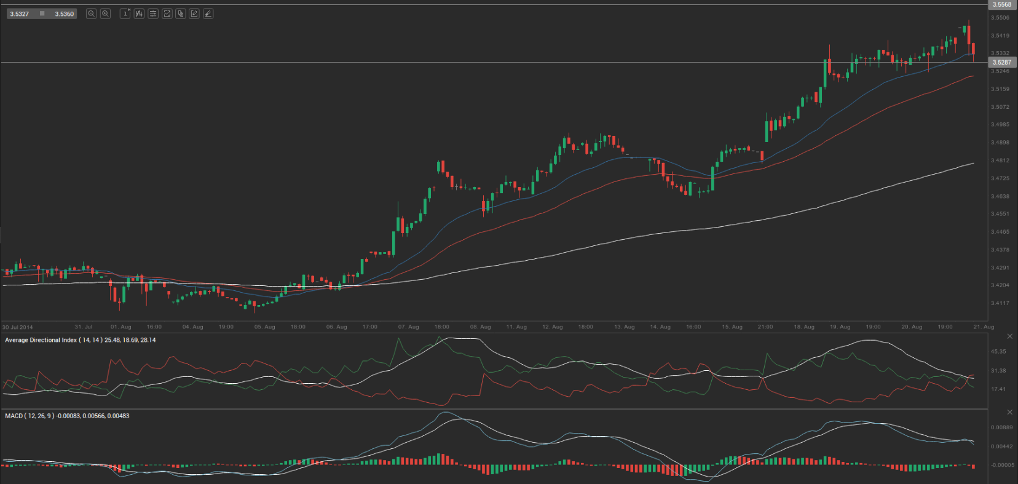Click the chart fullscreen expand icon
The width and height of the screenshot is (1018, 484).
[x=167, y=14]
